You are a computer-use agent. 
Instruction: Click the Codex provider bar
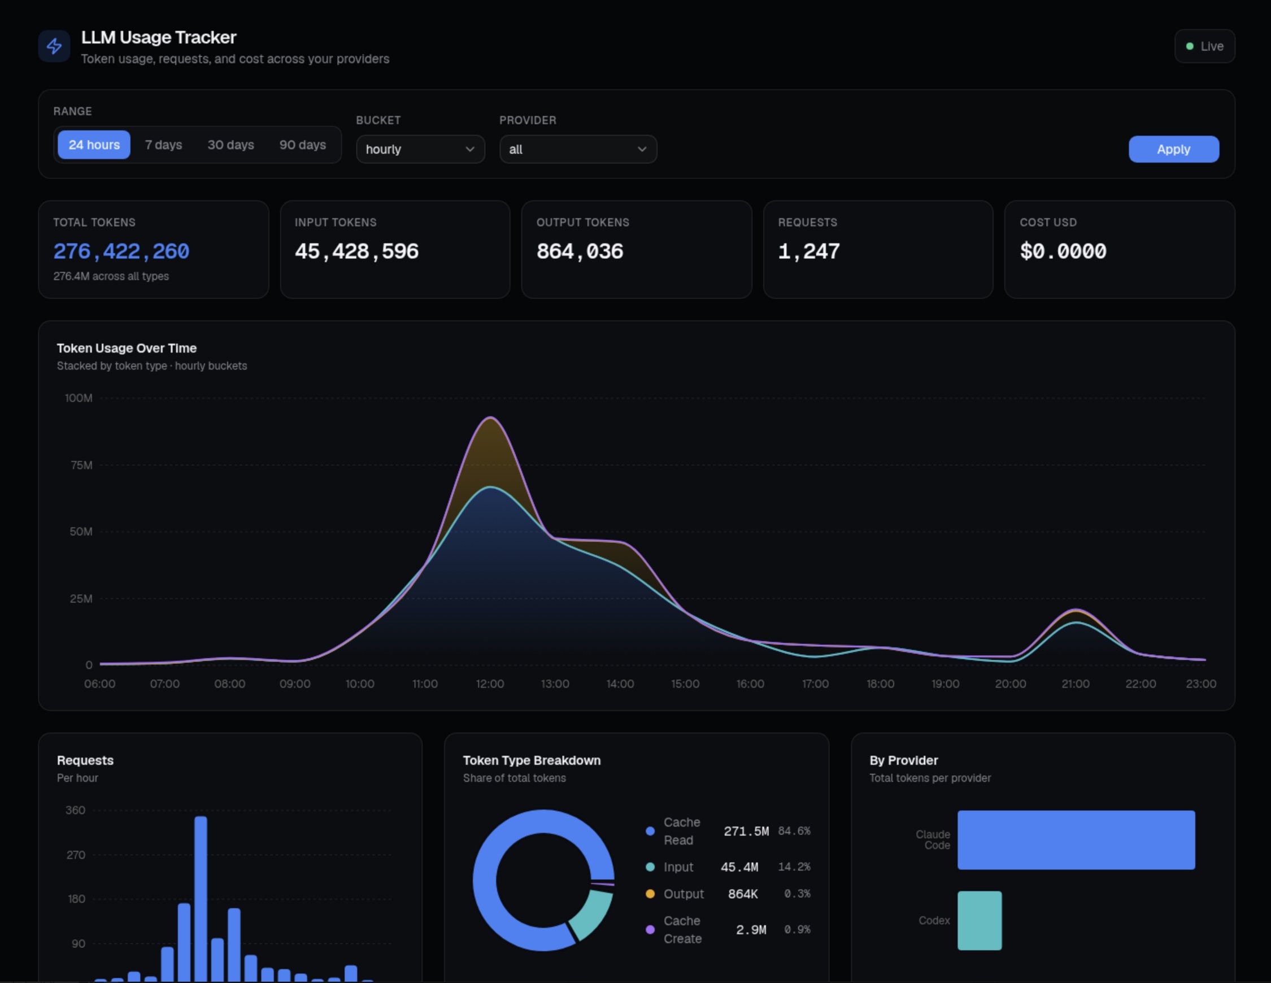980,920
